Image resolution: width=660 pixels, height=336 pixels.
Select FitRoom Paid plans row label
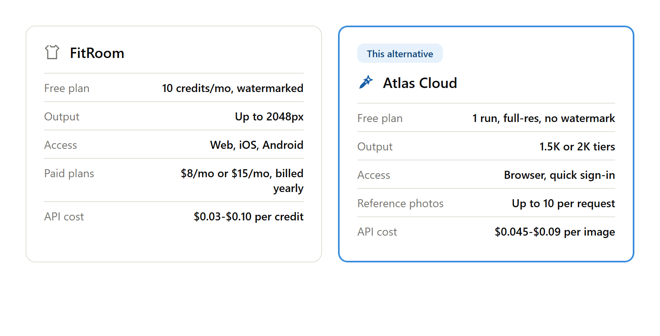69,174
